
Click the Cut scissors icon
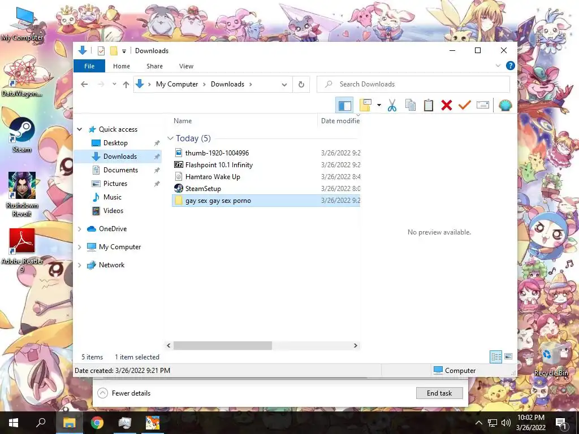point(392,106)
